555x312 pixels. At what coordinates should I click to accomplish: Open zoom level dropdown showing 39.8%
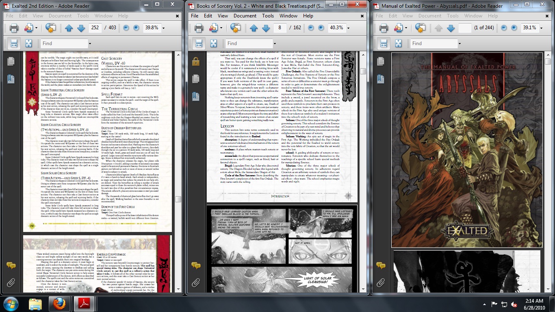[x=163, y=28]
